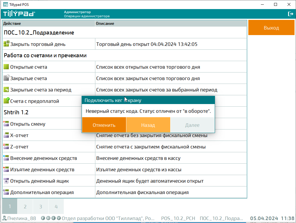Image resolution: width=296 pixels, height=223 pixels.
Task: Click the logout icon in the header
Action: 290,14
